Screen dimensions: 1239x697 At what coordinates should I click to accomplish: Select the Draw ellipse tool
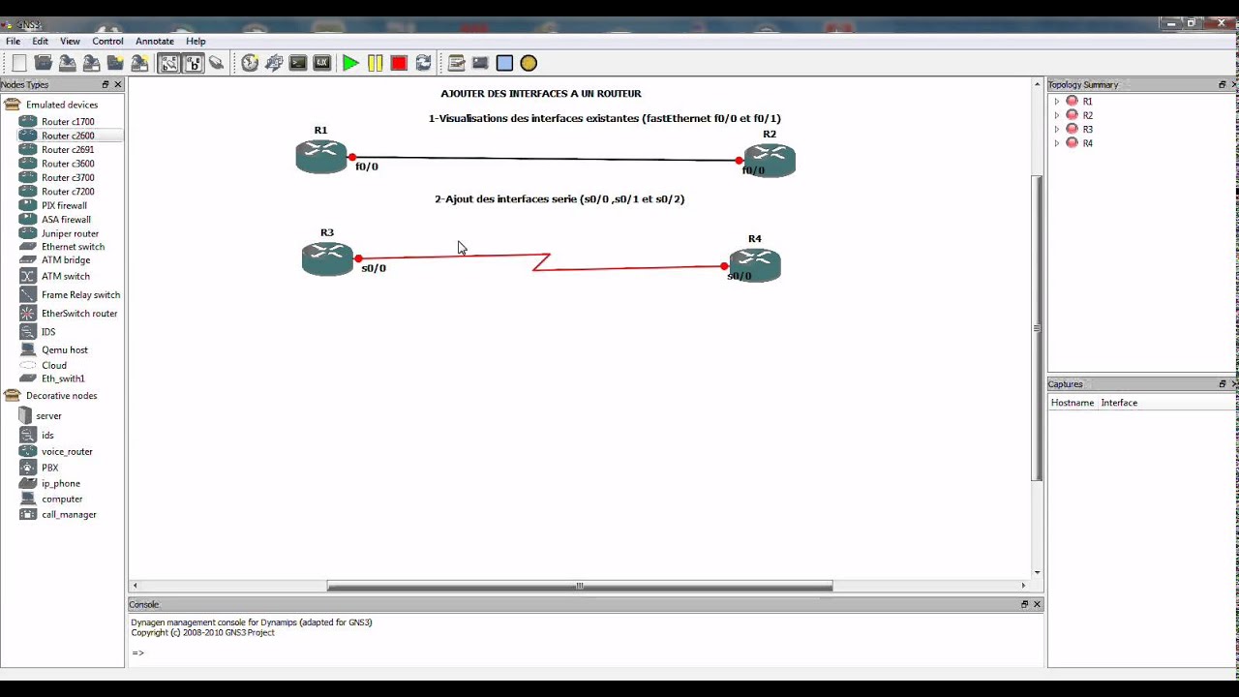[529, 63]
